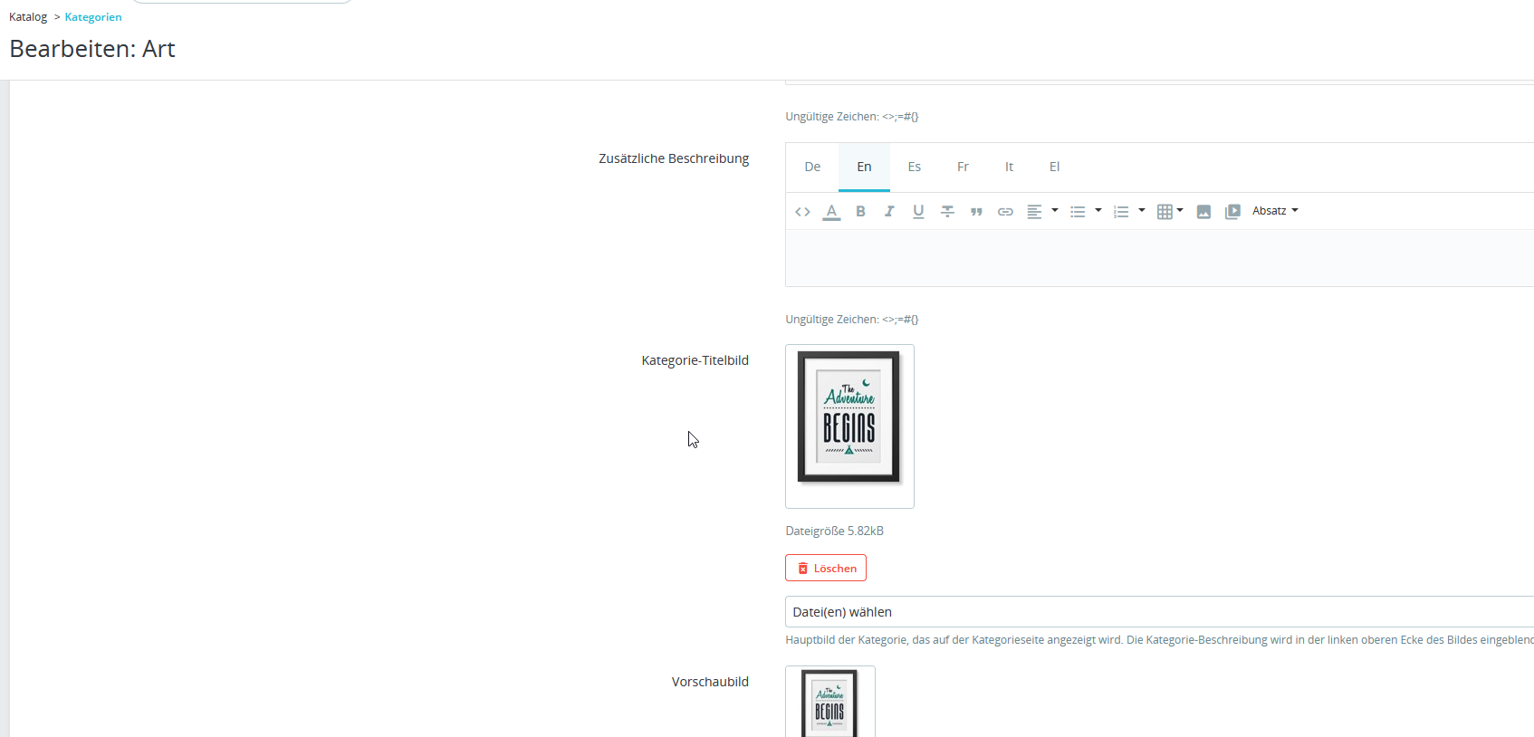This screenshot has height=737, width=1534.
Task: Click the Löschen delete button
Action: [826, 568]
